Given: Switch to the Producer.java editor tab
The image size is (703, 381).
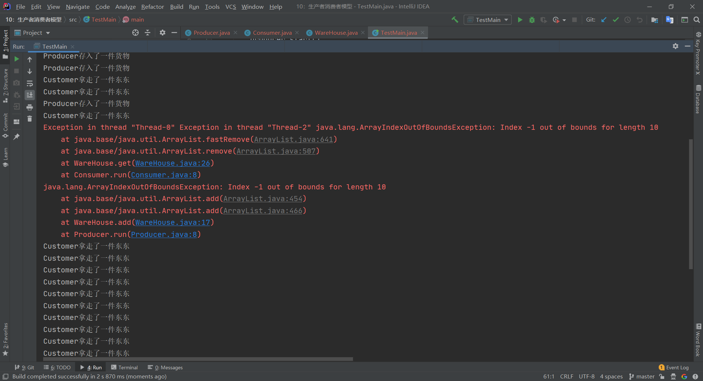Looking at the screenshot, I should [x=211, y=33].
